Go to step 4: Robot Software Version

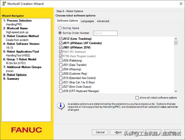[21, 44]
